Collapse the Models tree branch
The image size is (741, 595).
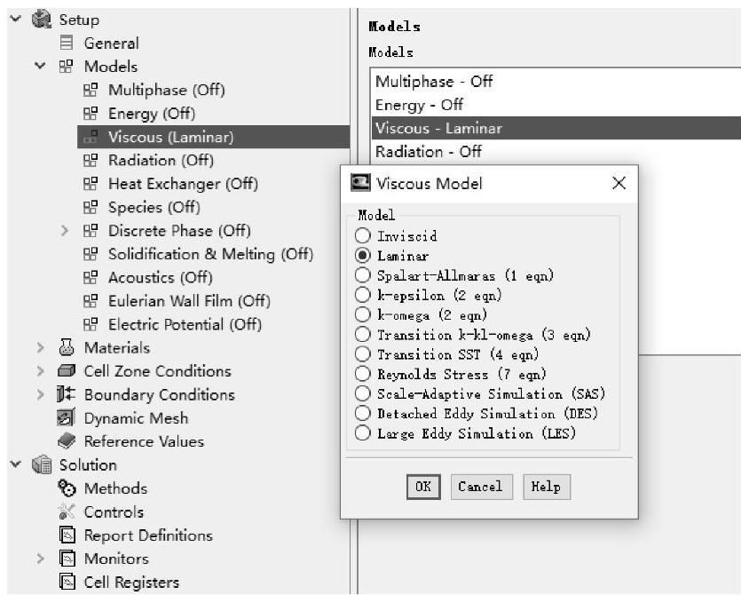[41, 67]
